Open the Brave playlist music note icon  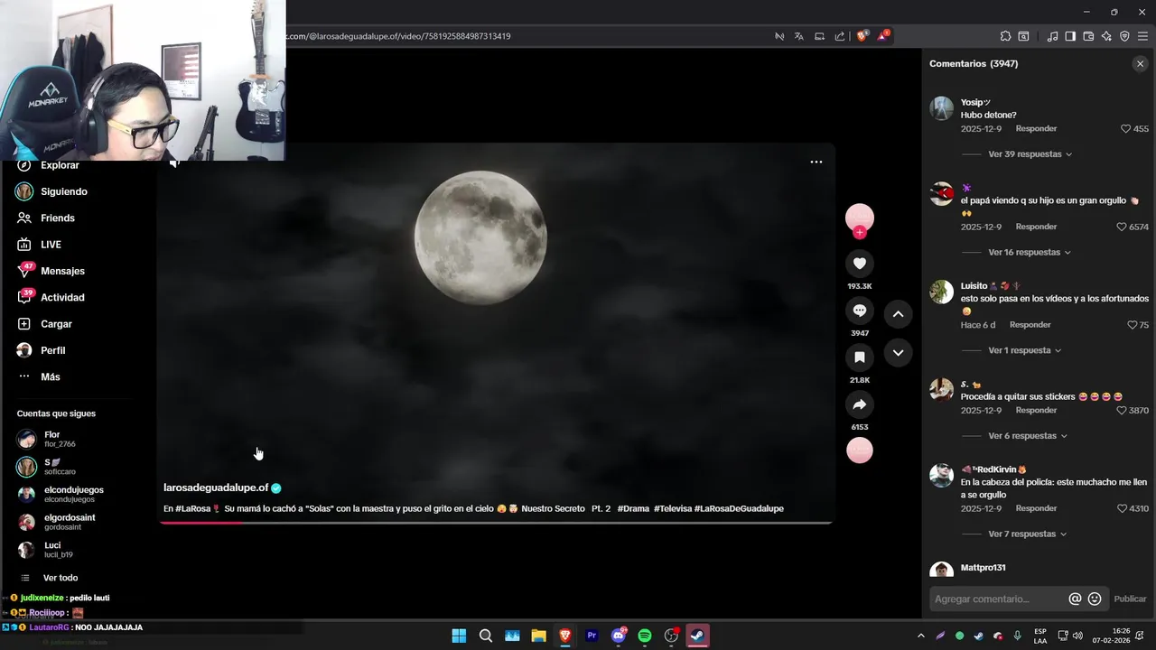click(x=1052, y=36)
